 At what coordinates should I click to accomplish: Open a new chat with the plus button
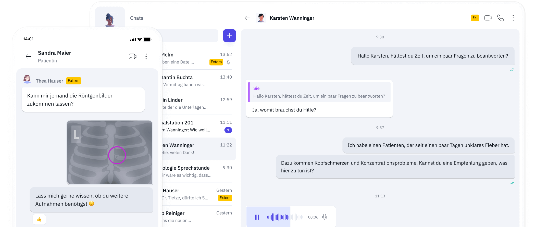229,36
